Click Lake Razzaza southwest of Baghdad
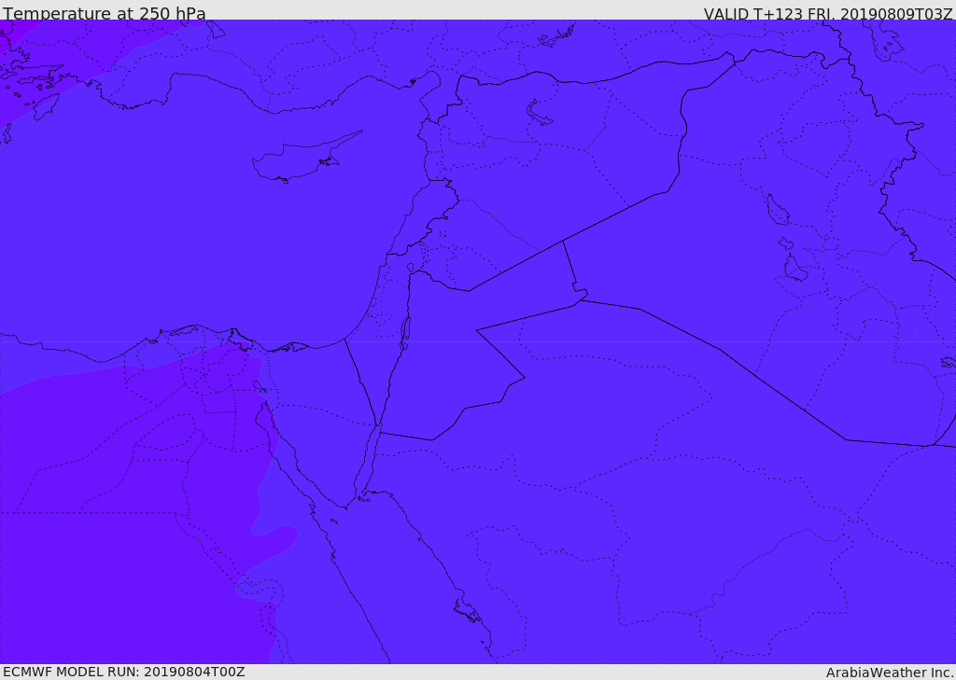The image size is (956, 680). (x=795, y=269)
